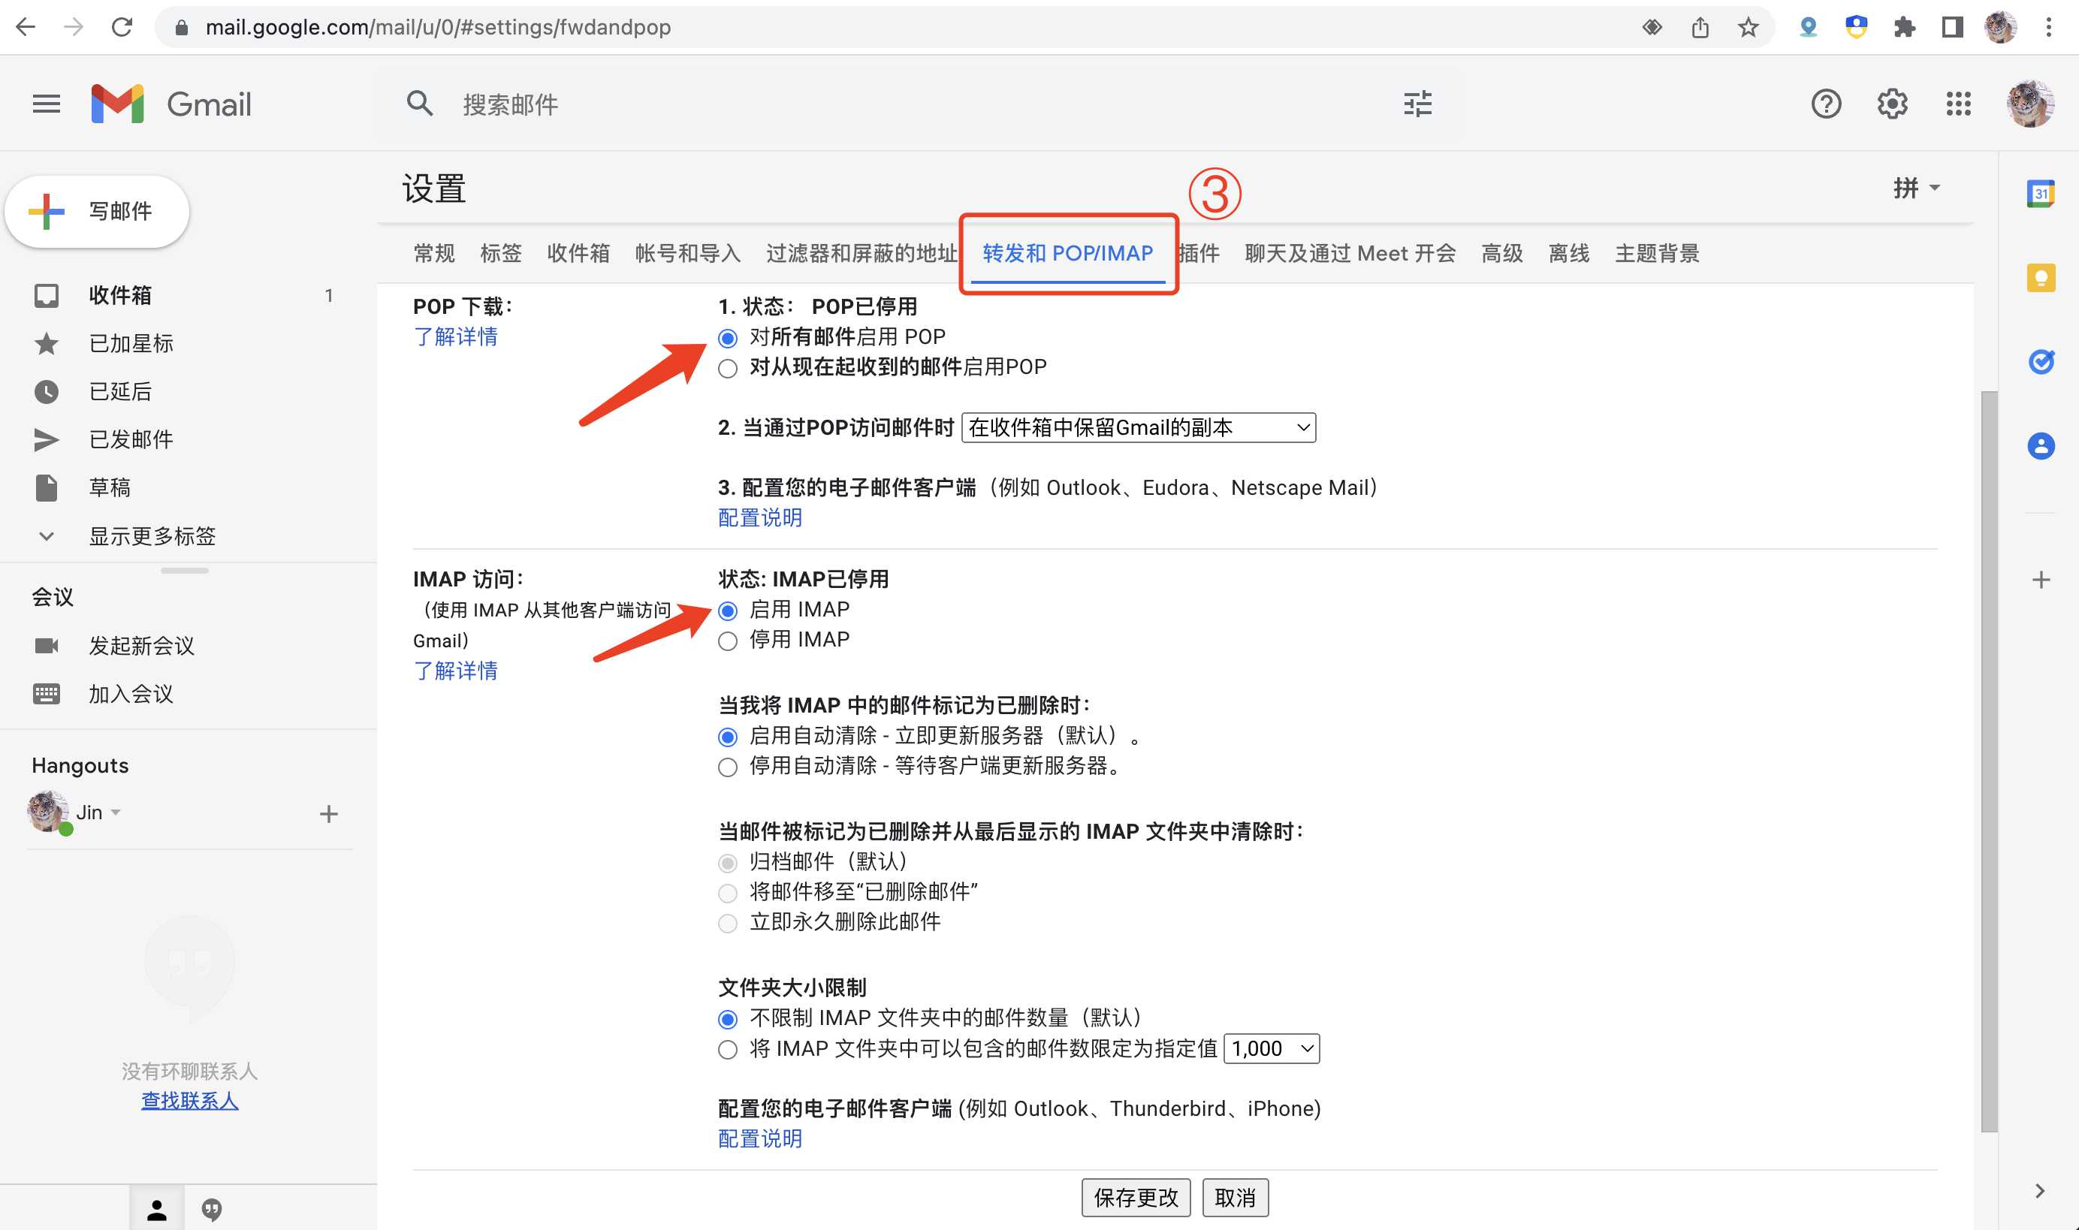
Task: Open the Google apps grid
Action: click(x=1958, y=103)
